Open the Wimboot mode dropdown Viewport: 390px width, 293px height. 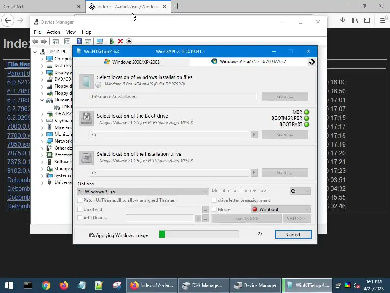coord(281,209)
